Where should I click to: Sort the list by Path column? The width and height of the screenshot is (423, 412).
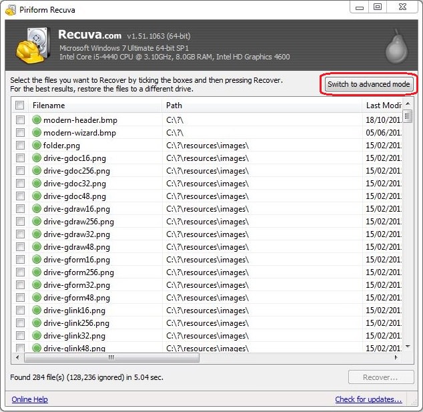coord(262,106)
